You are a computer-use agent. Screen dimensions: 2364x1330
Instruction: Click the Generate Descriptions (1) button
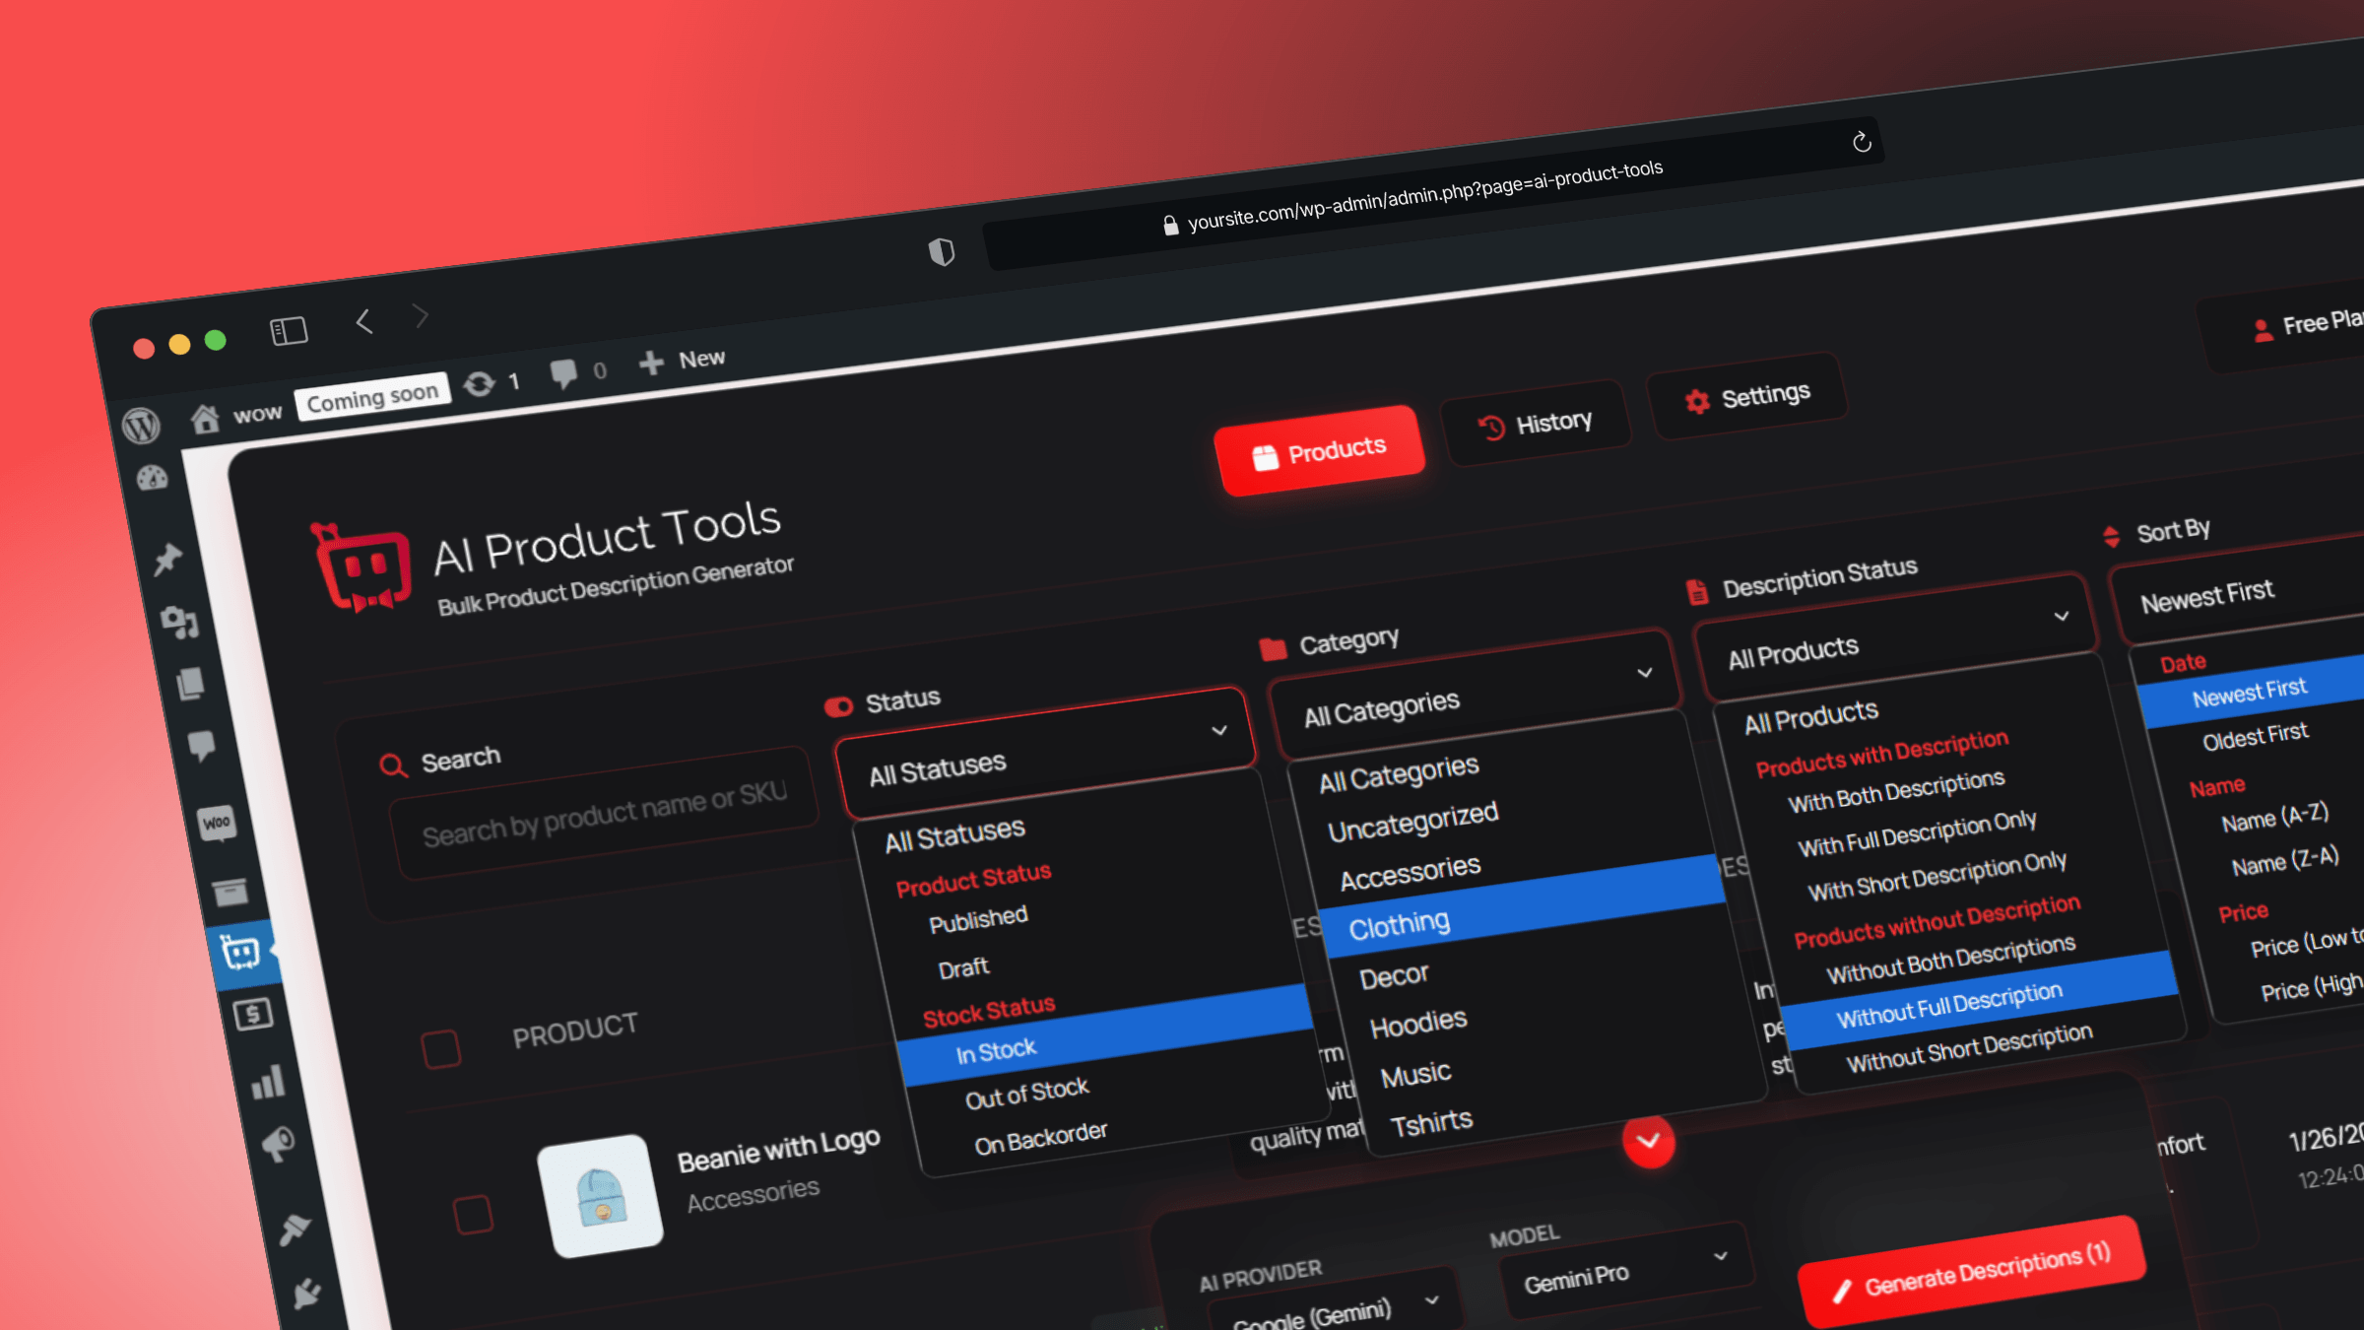(1973, 1273)
